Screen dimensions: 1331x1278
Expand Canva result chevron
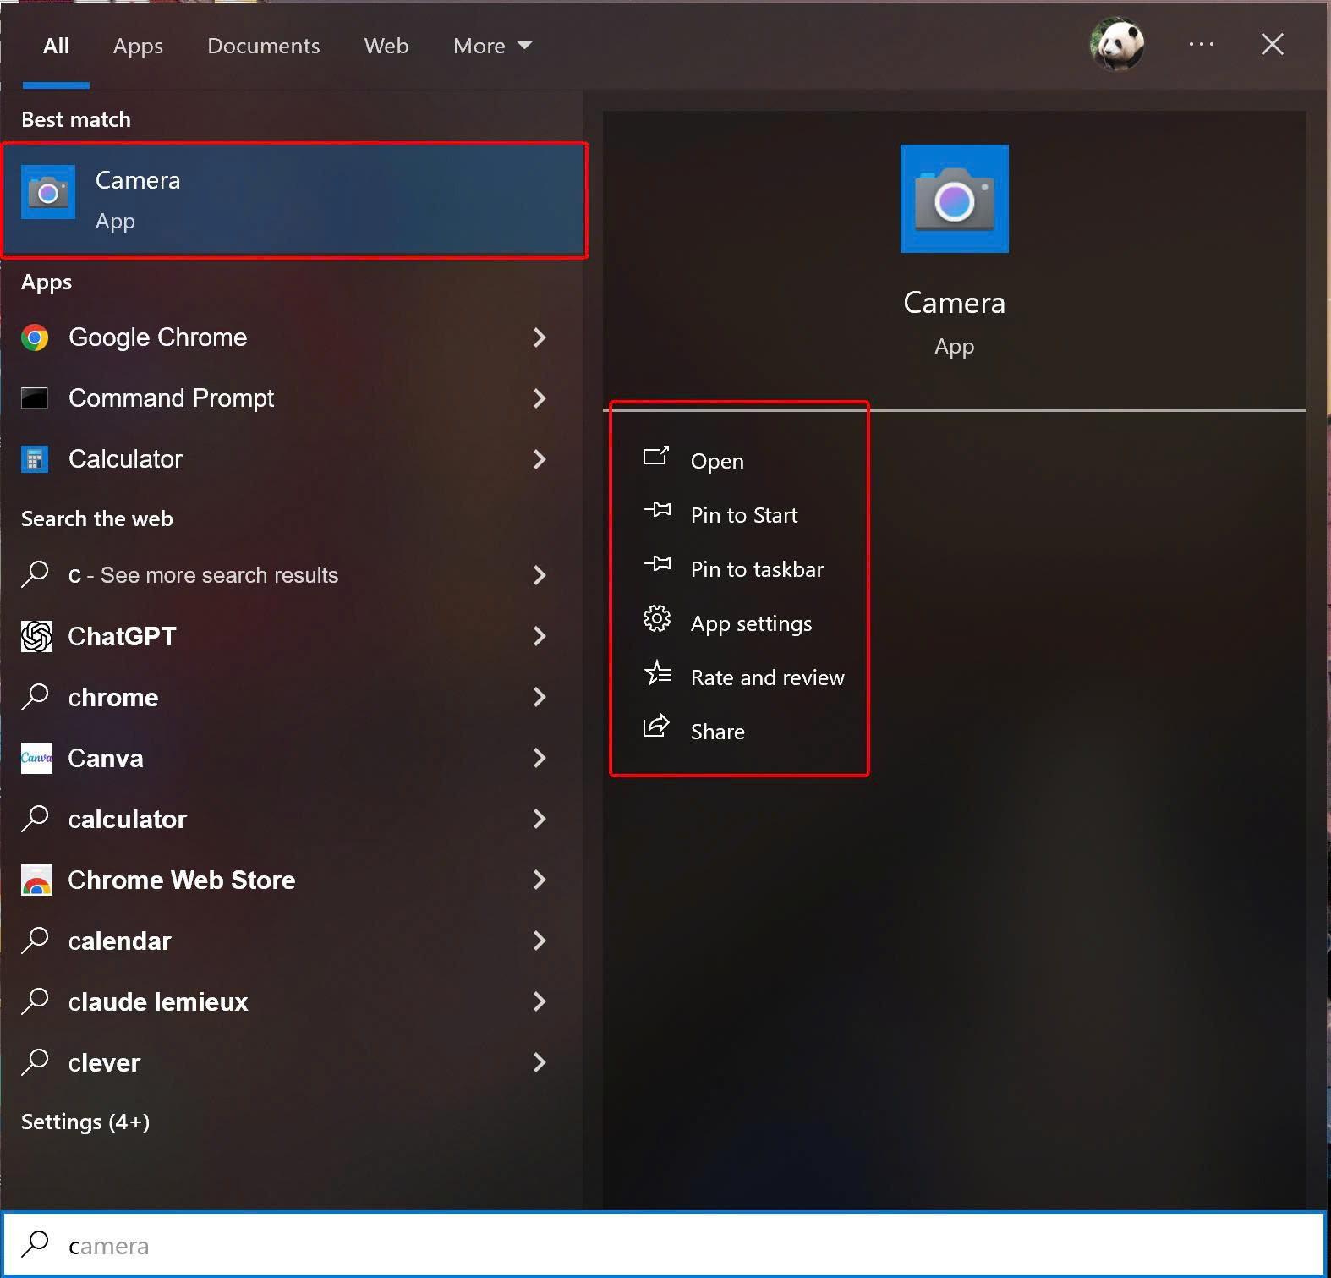[540, 758]
